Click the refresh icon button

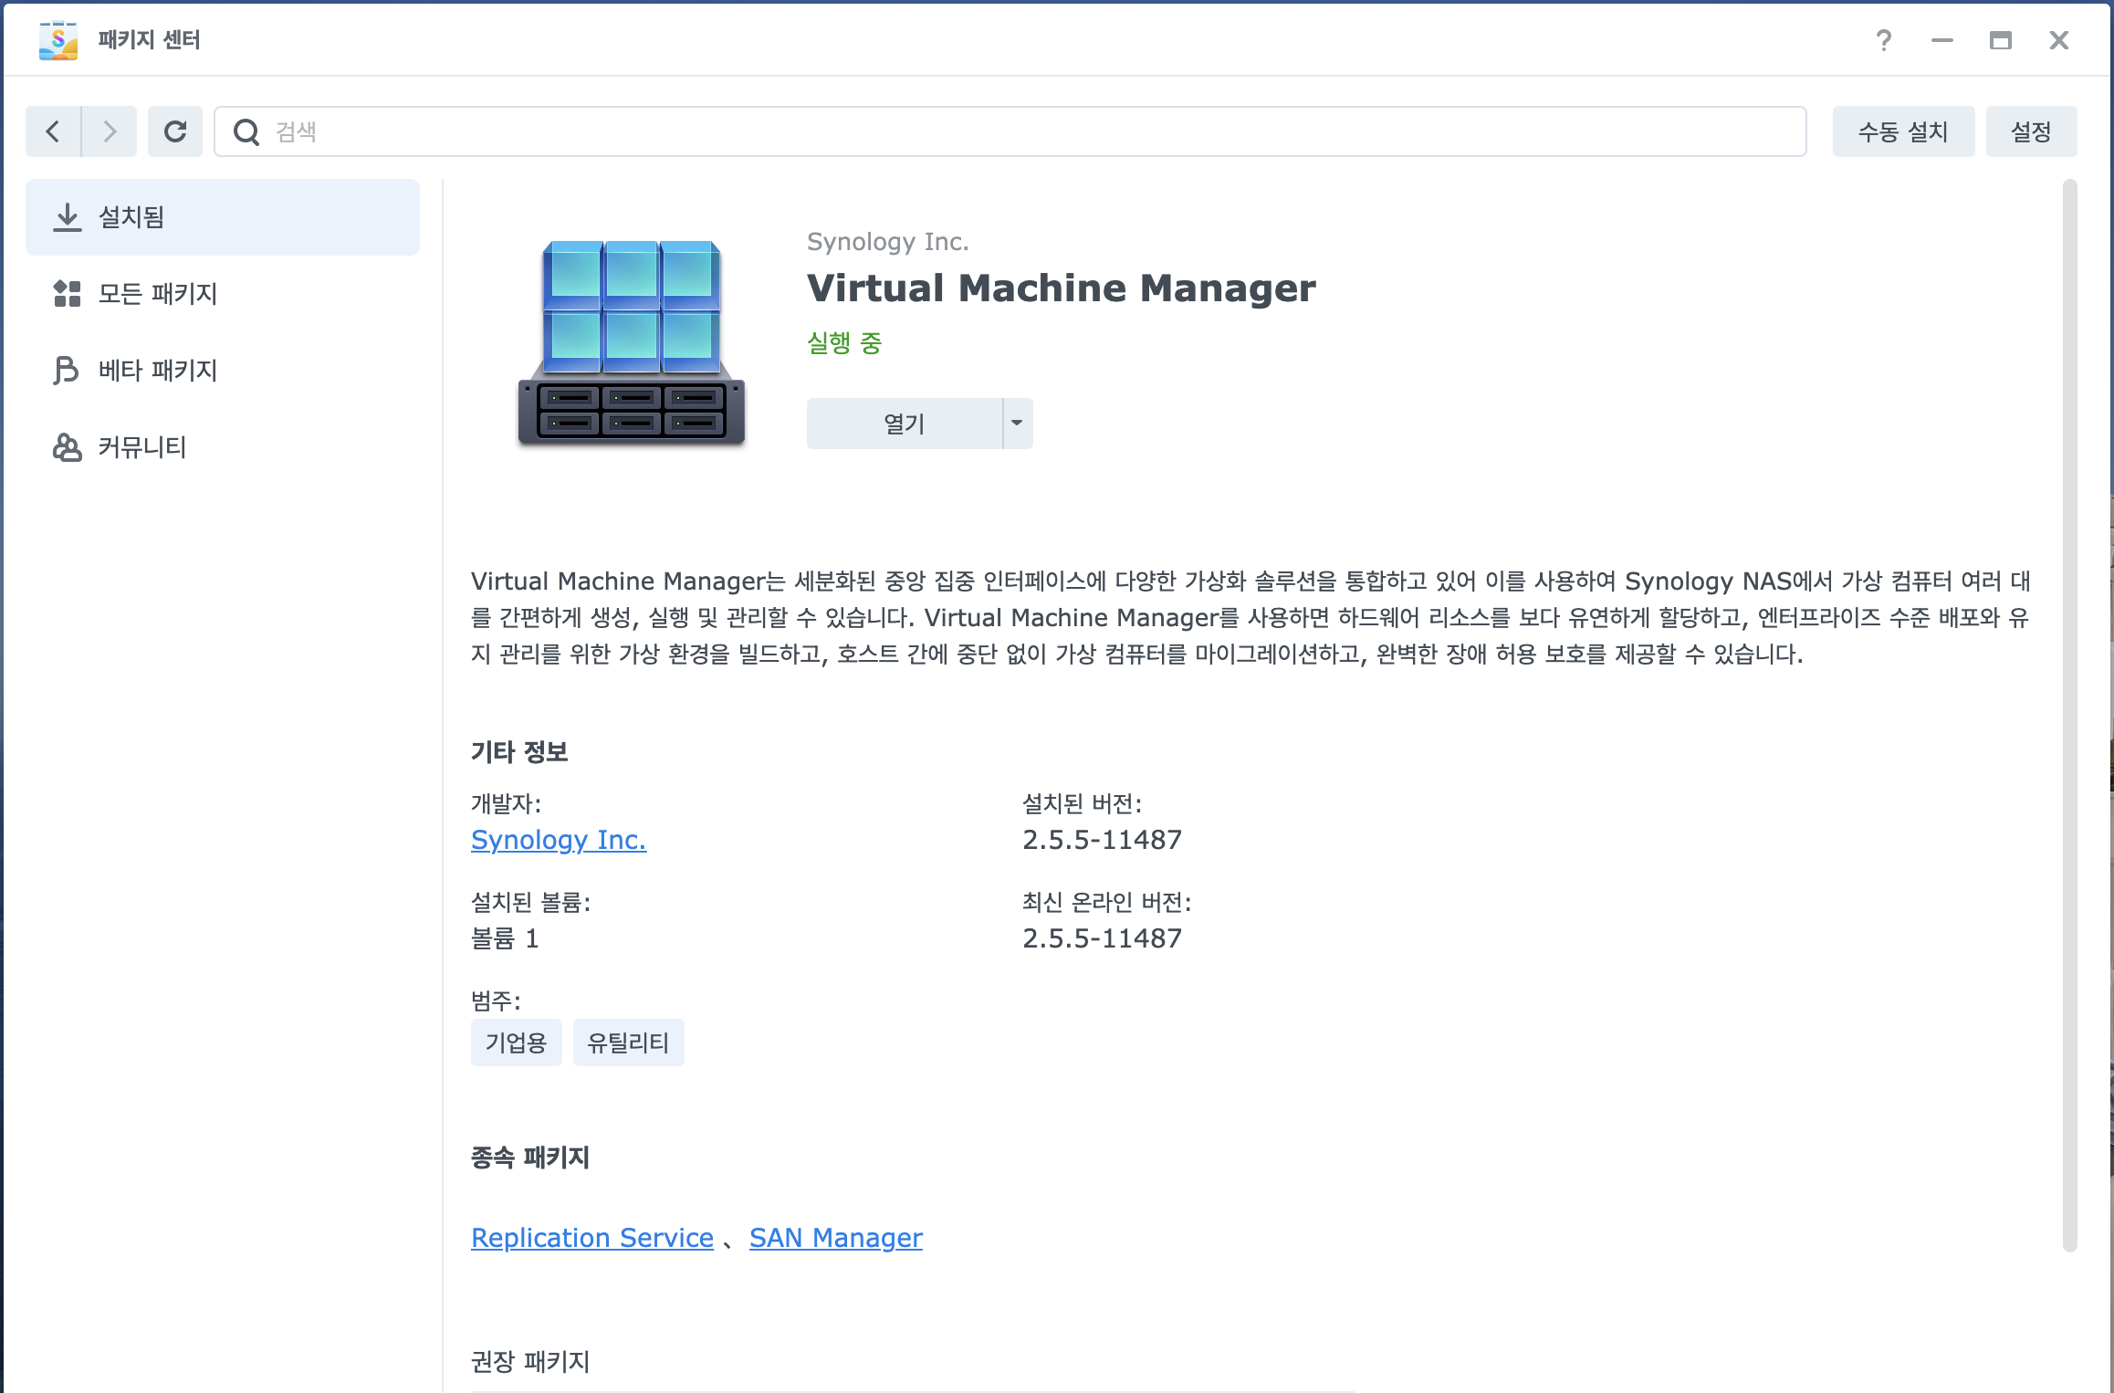[175, 131]
